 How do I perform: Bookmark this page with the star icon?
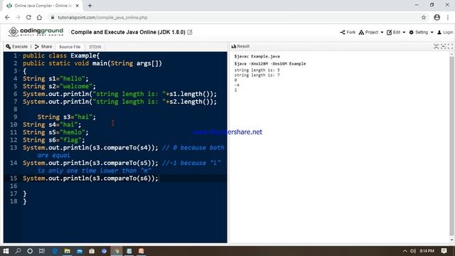click(x=424, y=17)
